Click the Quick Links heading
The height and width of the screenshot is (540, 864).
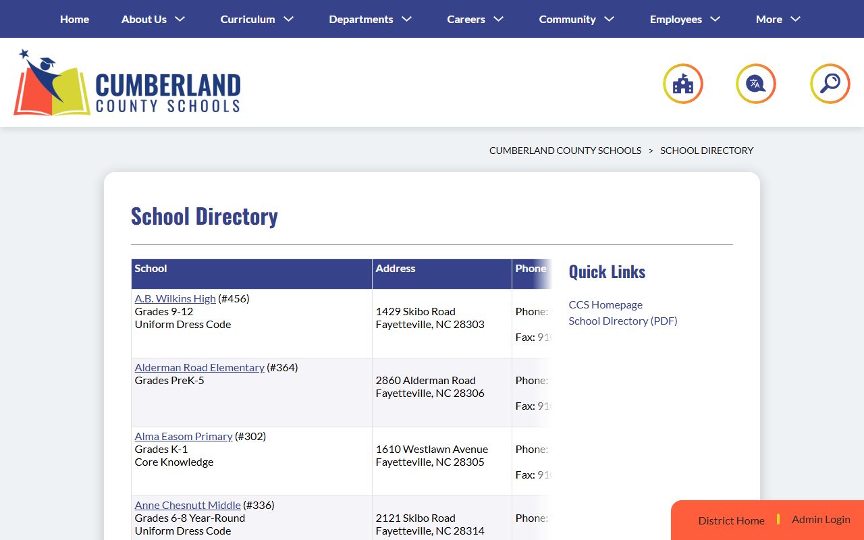(x=607, y=271)
